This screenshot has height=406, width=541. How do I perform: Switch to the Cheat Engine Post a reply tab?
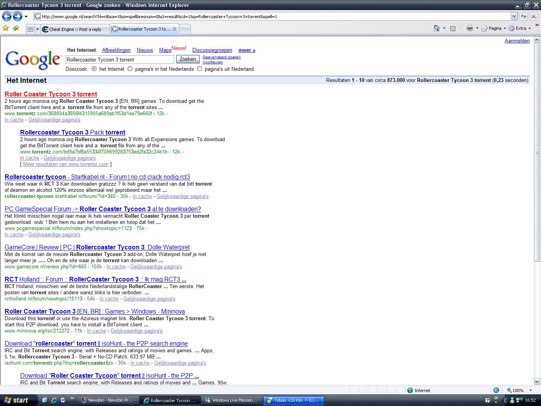tap(75, 29)
